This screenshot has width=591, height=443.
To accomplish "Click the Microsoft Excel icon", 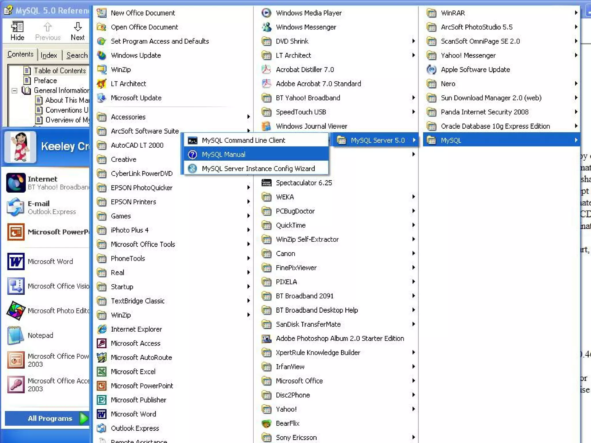I will tap(102, 372).
